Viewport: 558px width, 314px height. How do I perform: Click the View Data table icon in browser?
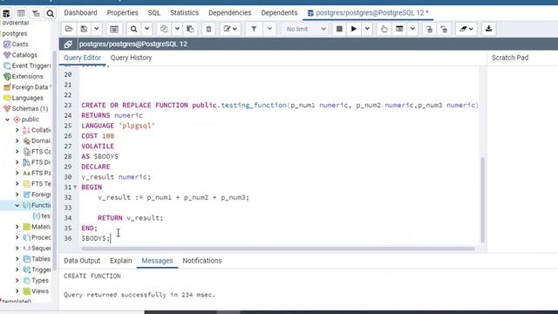tap(21, 14)
